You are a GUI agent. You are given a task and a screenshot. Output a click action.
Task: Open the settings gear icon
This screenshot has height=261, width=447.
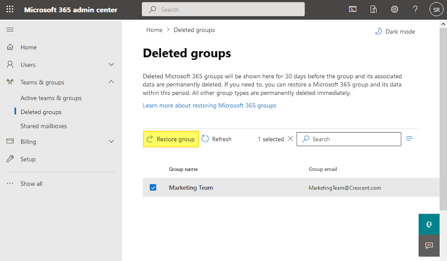[395, 9]
